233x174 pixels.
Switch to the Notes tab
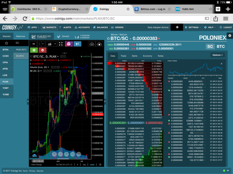[x=161, y=56]
